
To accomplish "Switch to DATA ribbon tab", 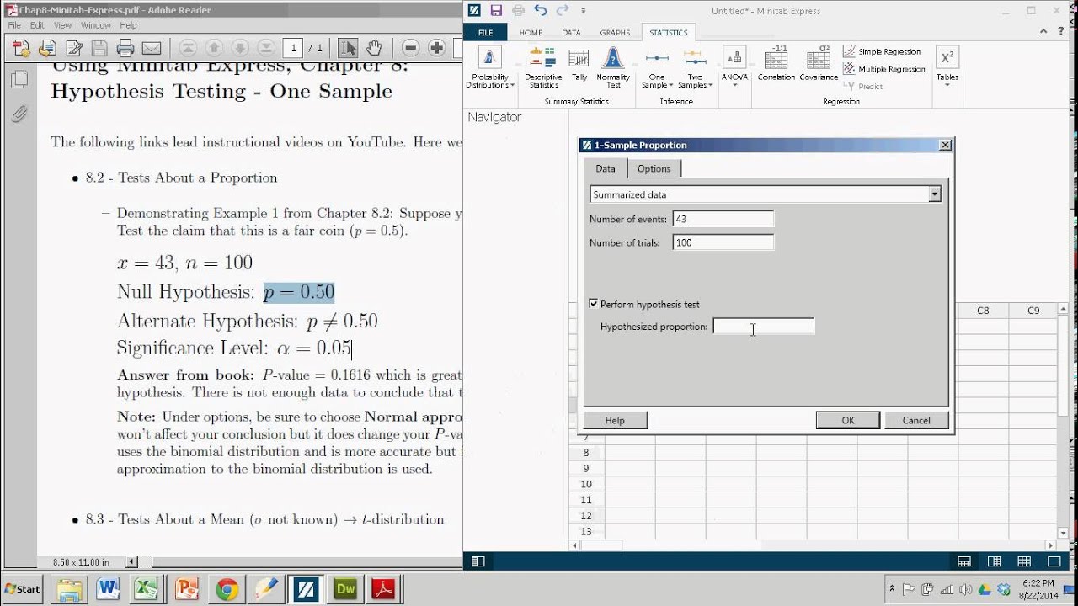I will [571, 33].
